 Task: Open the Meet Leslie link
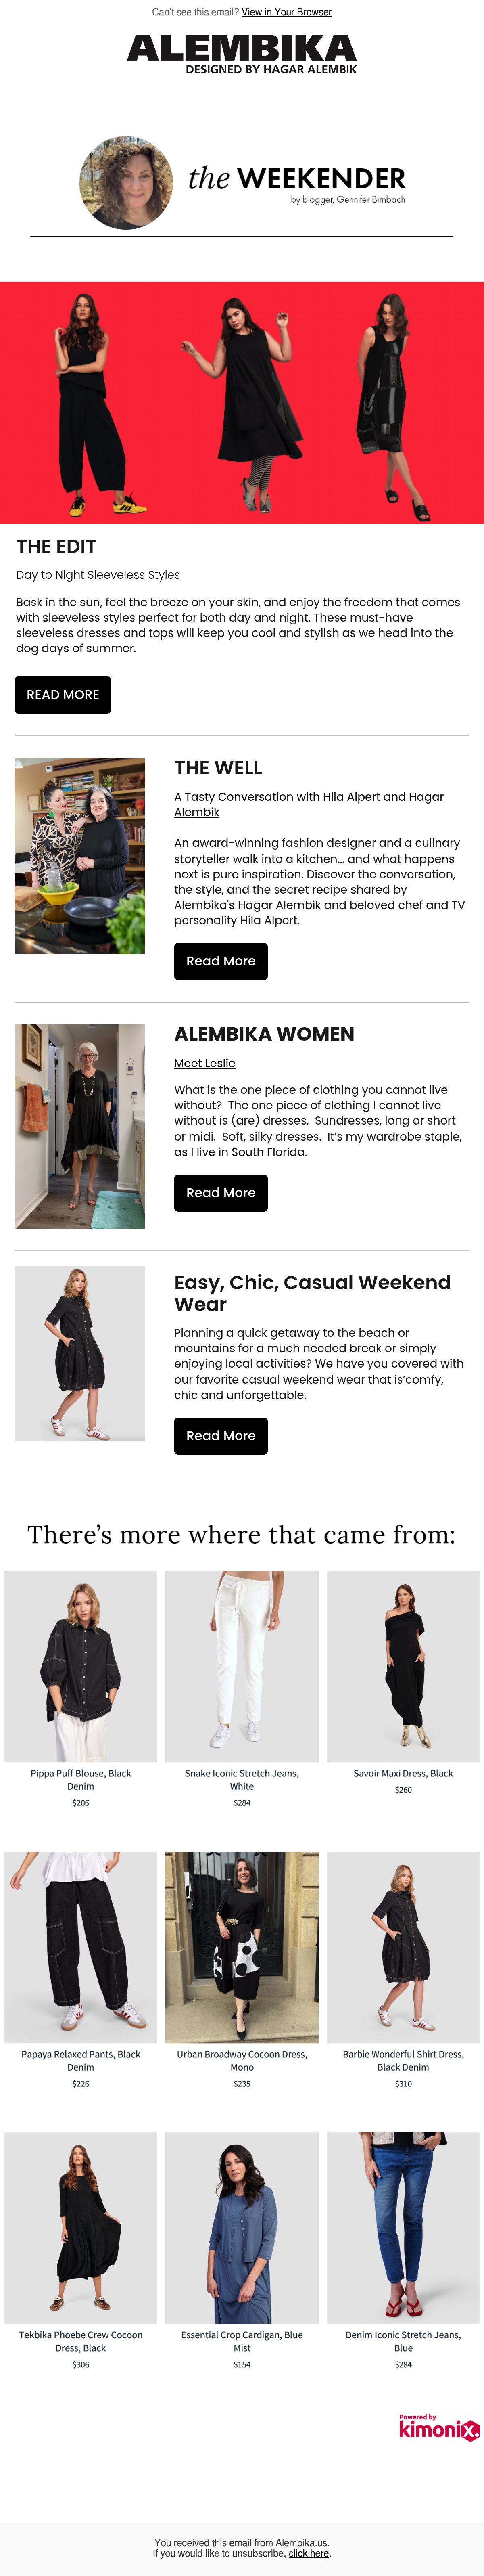tap(205, 1063)
